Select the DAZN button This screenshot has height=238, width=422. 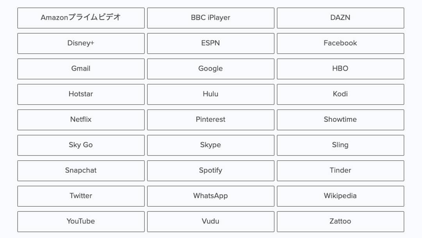click(x=340, y=18)
